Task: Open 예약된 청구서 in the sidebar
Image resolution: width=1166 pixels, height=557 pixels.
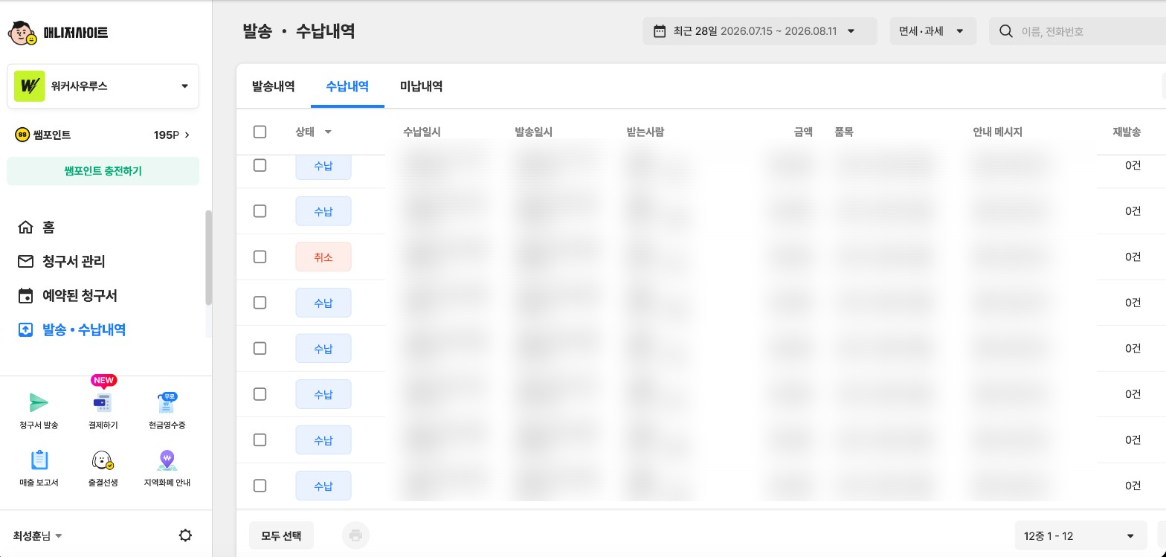Action: pyautogui.click(x=68, y=296)
